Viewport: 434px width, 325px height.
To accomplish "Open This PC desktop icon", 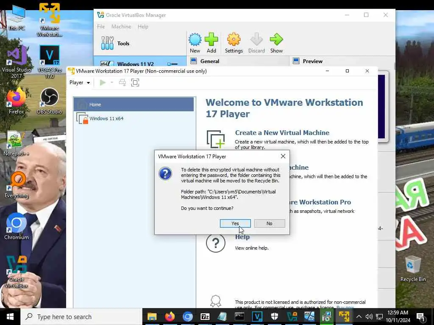I will point(17,17).
